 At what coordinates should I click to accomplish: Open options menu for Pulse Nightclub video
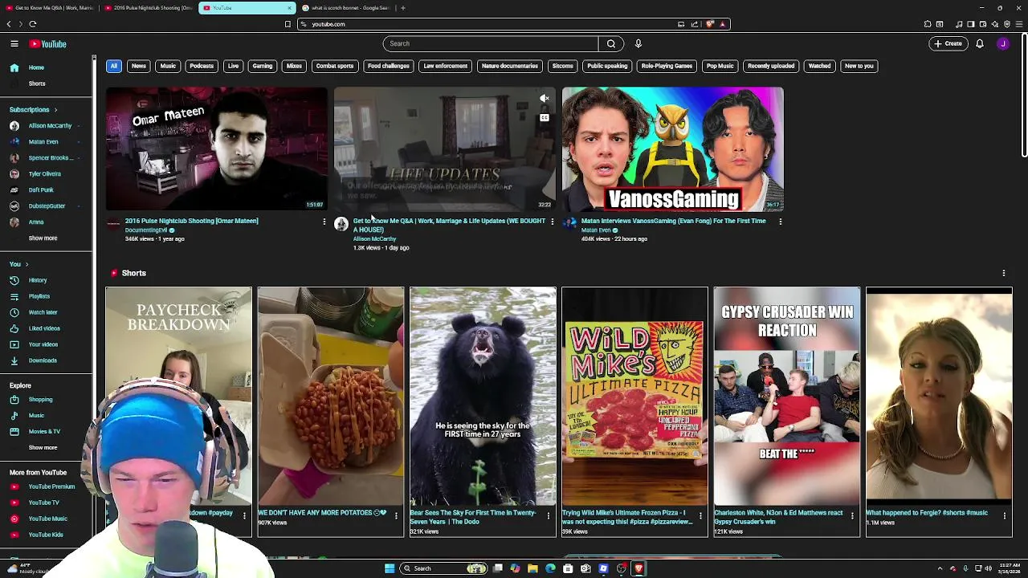[x=324, y=222]
